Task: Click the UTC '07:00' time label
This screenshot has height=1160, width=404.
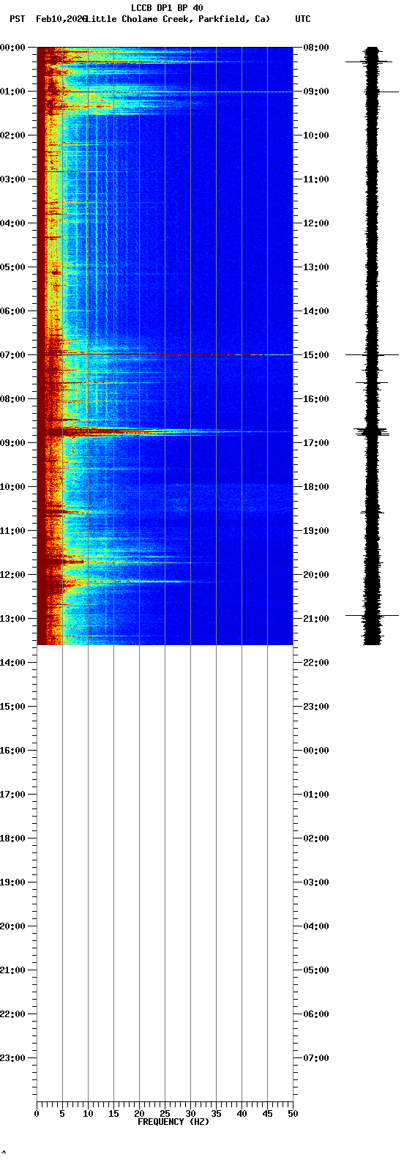Action: 316,1058
